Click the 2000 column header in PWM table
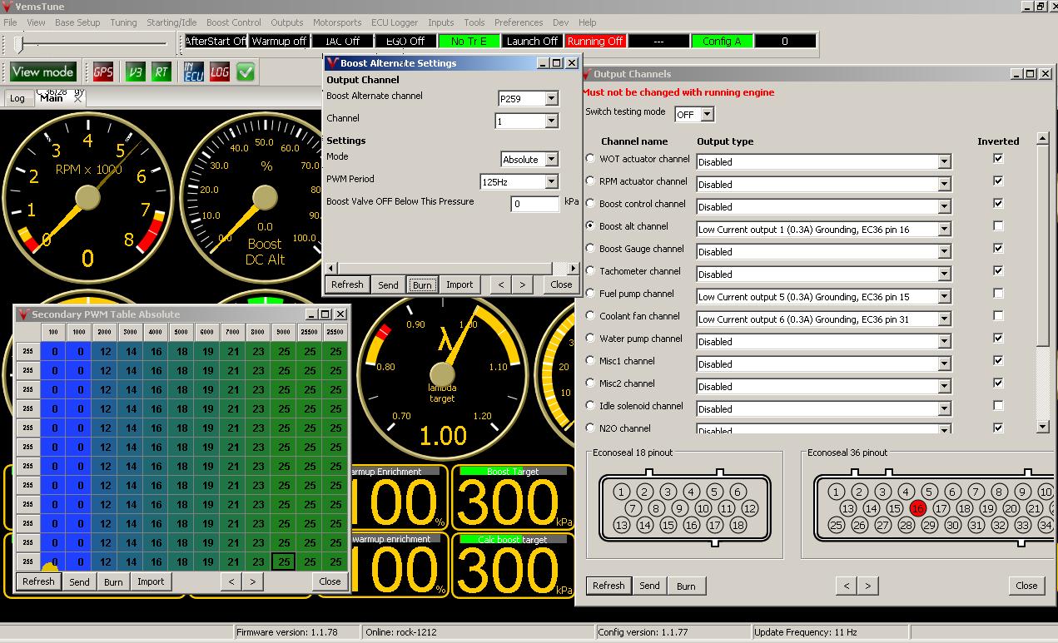 click(105, 332)
